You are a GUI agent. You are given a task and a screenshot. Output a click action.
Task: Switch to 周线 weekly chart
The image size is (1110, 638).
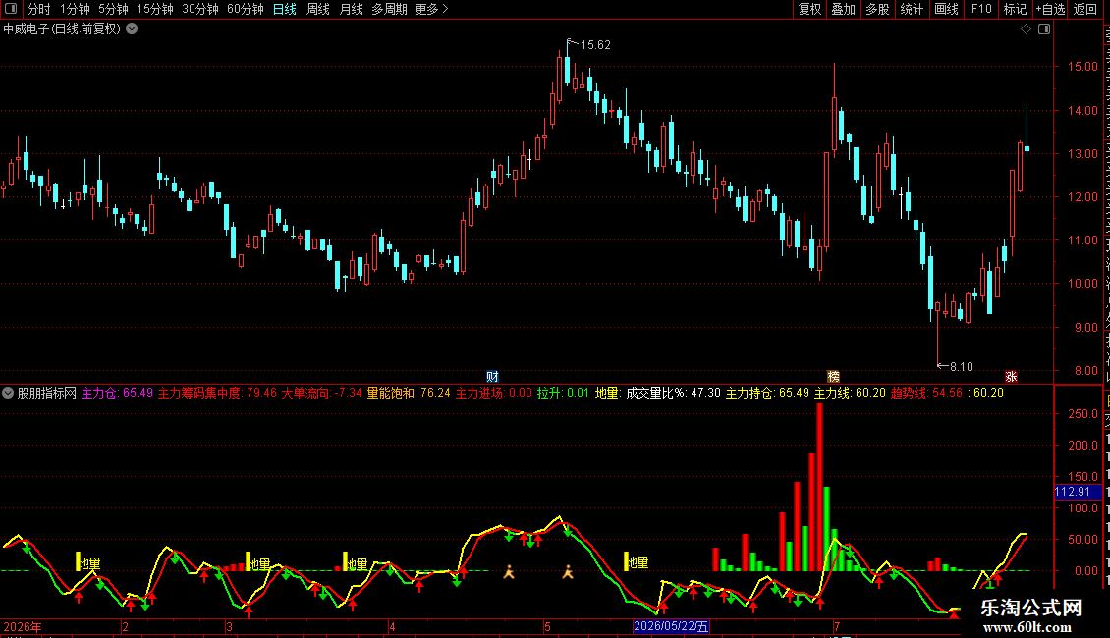318,9
